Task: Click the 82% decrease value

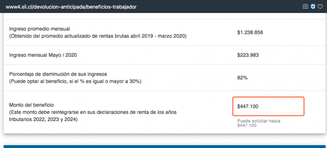Action: pos(242,78)
